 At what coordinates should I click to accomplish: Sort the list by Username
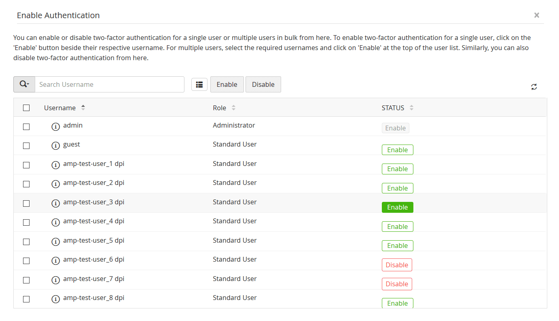click(83, 108)
